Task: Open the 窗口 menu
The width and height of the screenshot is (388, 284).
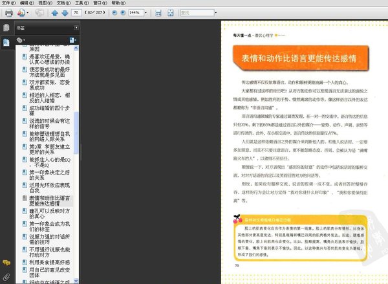Action: [x=100, y=3]
